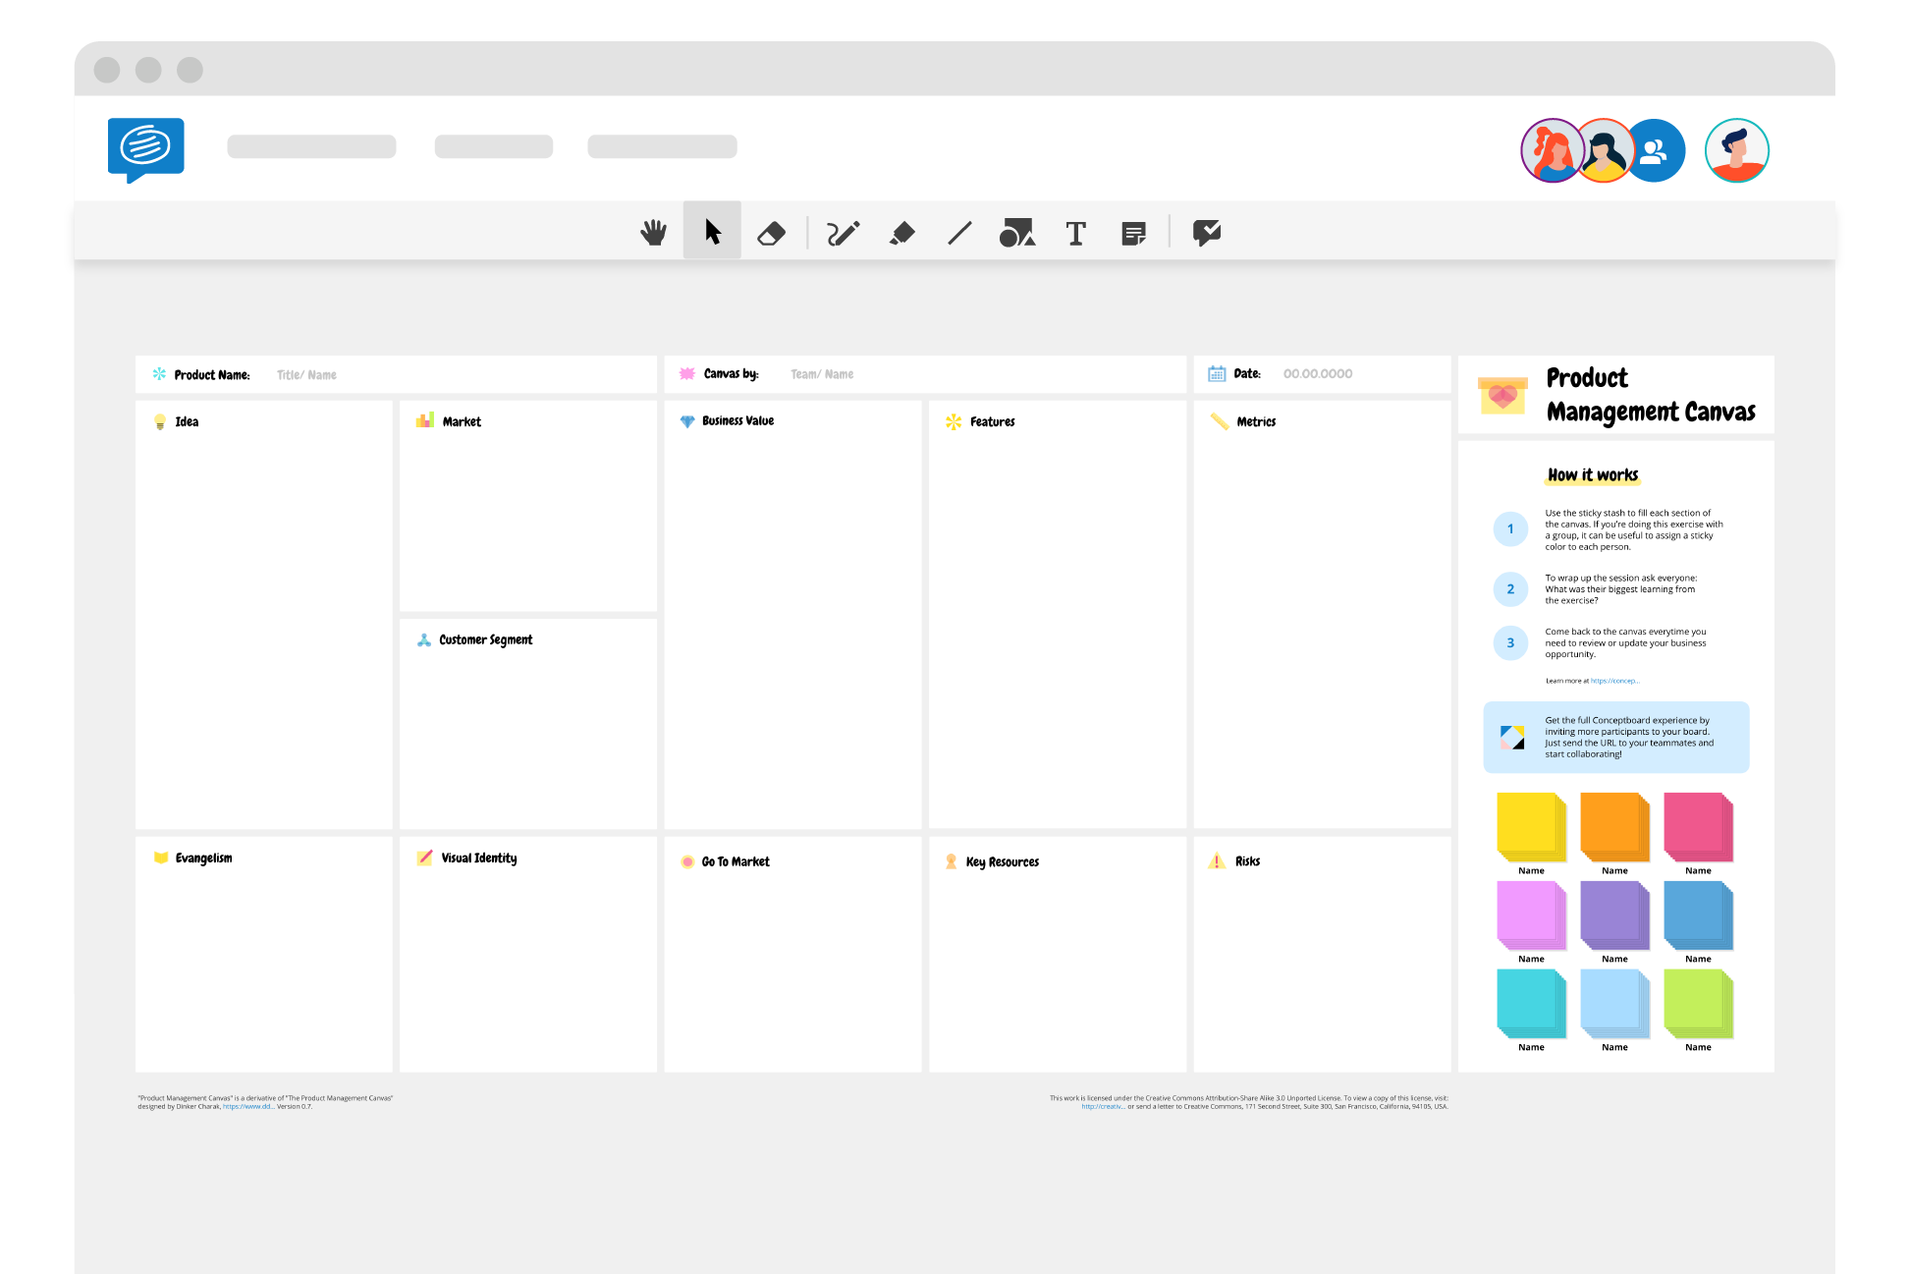This screenshot has height=1274, width=1910.
Task: Select the text tool
Action: (x=1076, y=232)
